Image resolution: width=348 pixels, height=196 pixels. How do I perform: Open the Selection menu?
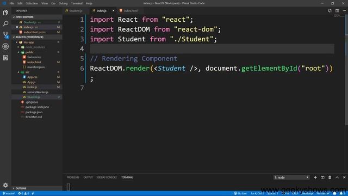[32, 3]
